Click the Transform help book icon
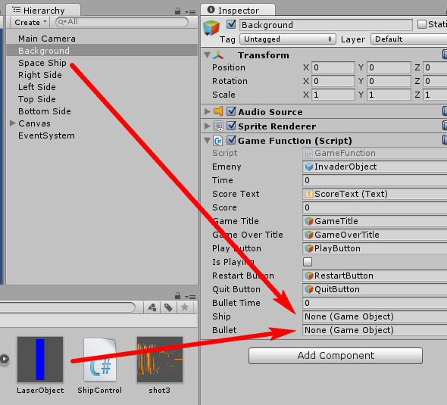Viewport: 447px width, 405px height. [445, 54]
